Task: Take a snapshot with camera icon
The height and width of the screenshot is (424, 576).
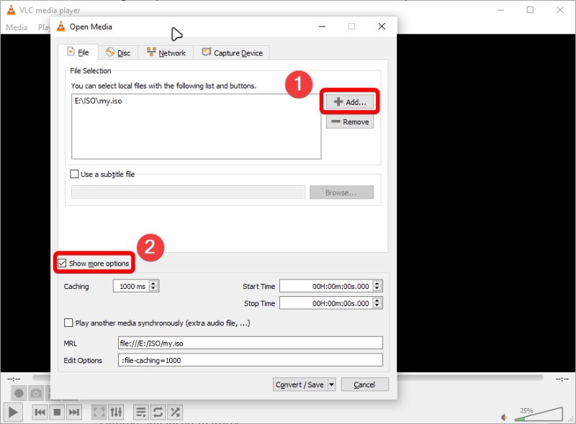Action: pyautogui.click(x=36, y=394)
